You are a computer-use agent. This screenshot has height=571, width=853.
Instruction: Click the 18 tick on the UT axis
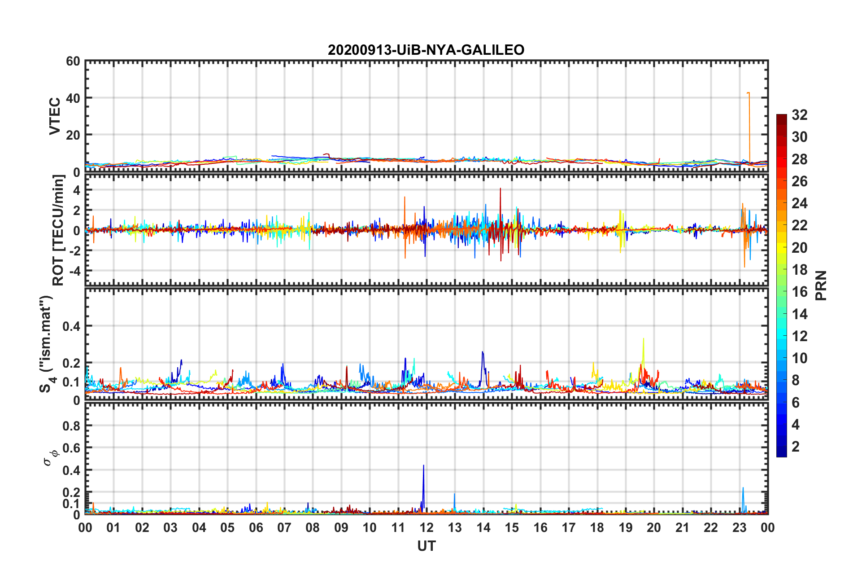tap(597, 527)
